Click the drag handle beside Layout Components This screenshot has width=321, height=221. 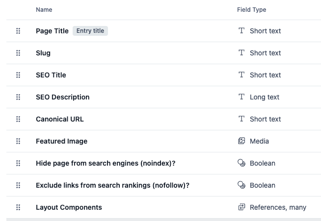[18, 207]
